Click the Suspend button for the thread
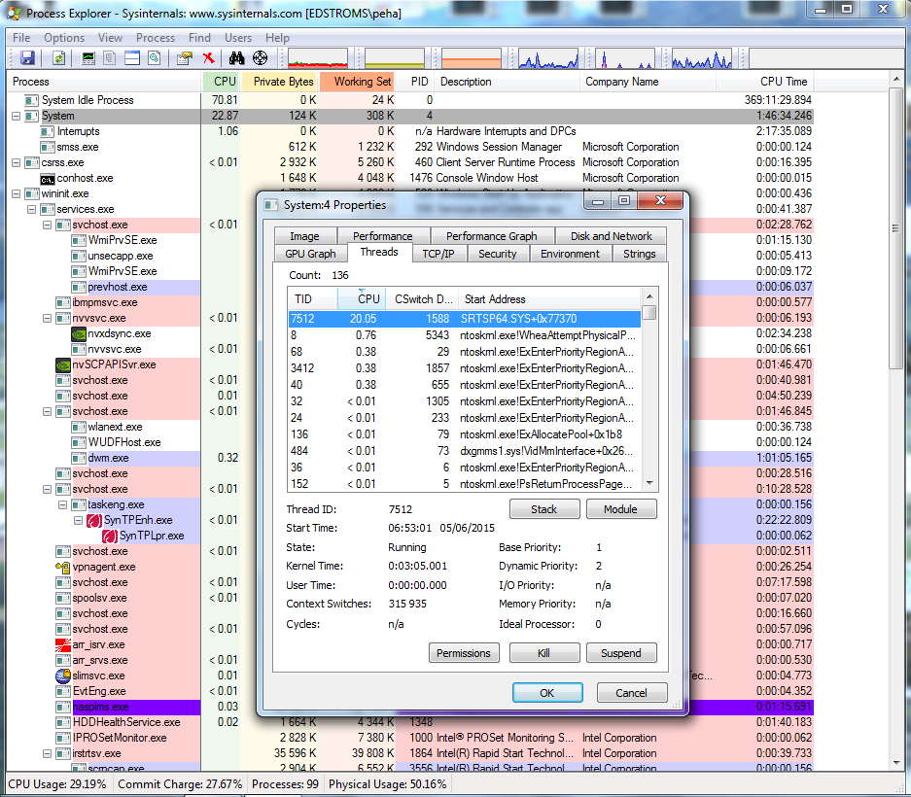Viewport: 911px width, 797px height. pyautogui.click(x=620, y=653)
